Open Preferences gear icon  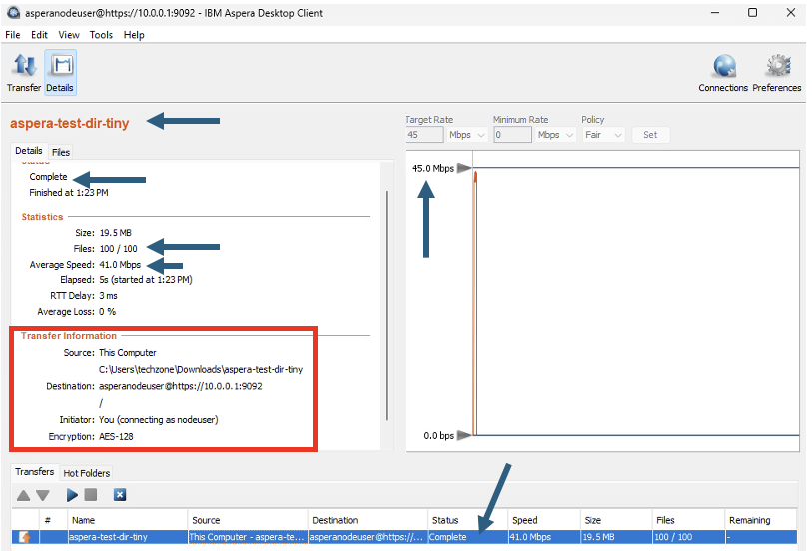click(776, 73)
